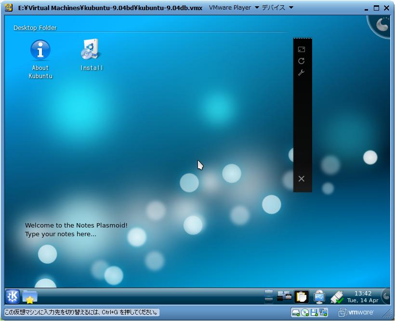Screen dimensions: 395x321
Task: Launch the Install desktop icon
Action: (x=92, y=50)
